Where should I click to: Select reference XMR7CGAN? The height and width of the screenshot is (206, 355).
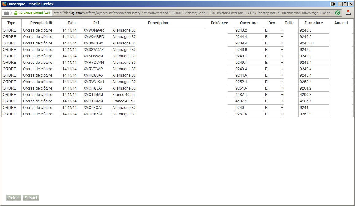point(94,63)
